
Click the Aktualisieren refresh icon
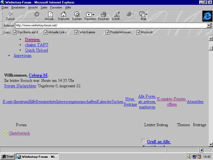click(50, 14)
